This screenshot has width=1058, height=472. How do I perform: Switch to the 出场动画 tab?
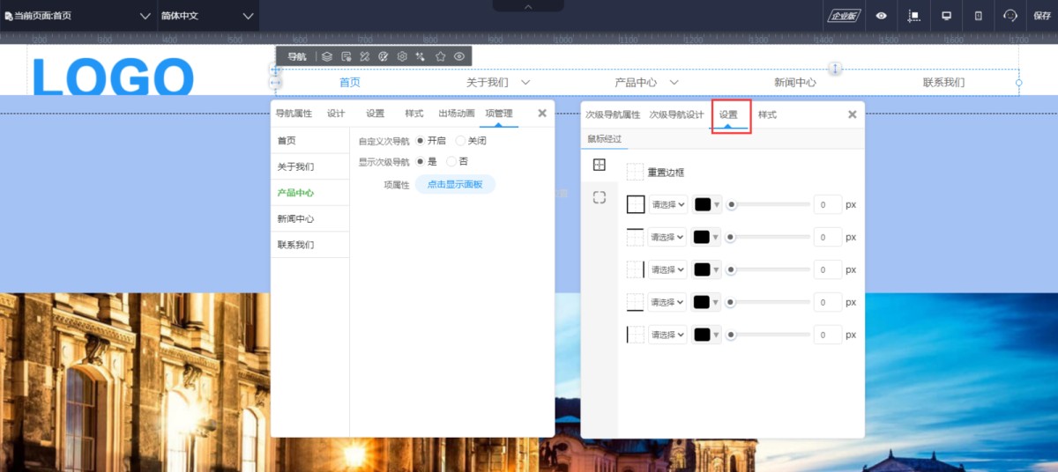[x=456, y=114]
